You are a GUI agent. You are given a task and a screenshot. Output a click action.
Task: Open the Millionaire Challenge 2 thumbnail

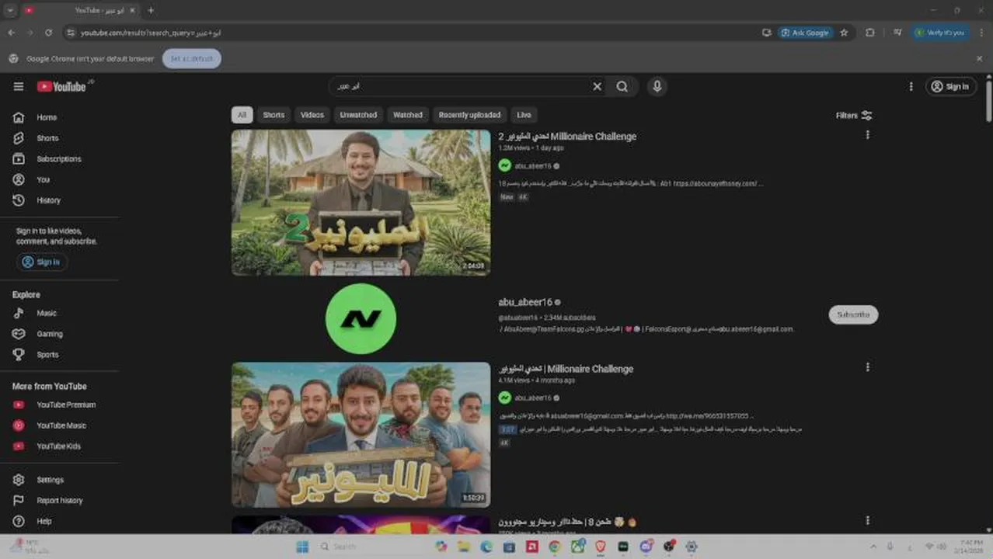tap(361, 203)
